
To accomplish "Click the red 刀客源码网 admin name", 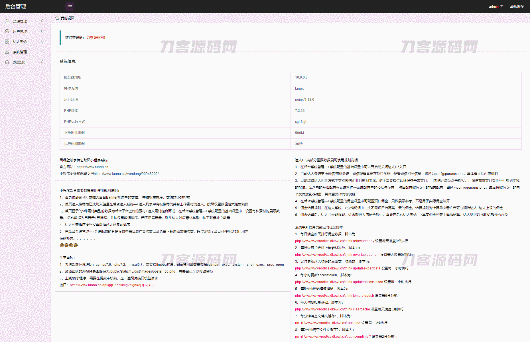I will [96, 38].
